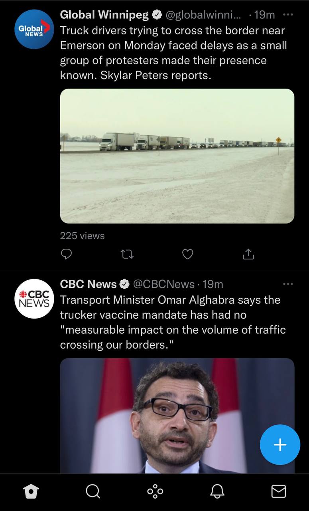This screenshot has height=511, width=309.
Task: Open the Global News profile avatar
Action: pyautogui.click(x=34, y=29)
